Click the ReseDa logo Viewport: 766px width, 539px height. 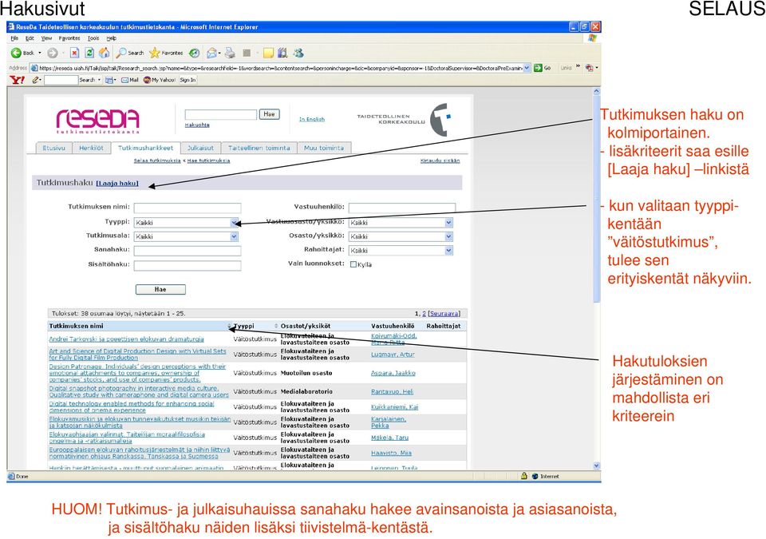97,121
